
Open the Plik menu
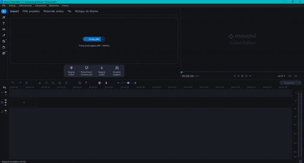point(4,6)
